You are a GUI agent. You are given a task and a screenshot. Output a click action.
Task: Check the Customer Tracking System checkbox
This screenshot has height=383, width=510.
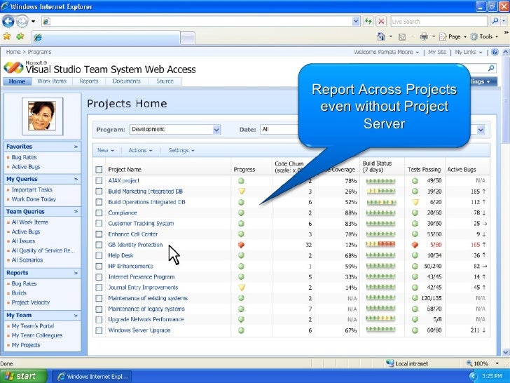point(99,223)
